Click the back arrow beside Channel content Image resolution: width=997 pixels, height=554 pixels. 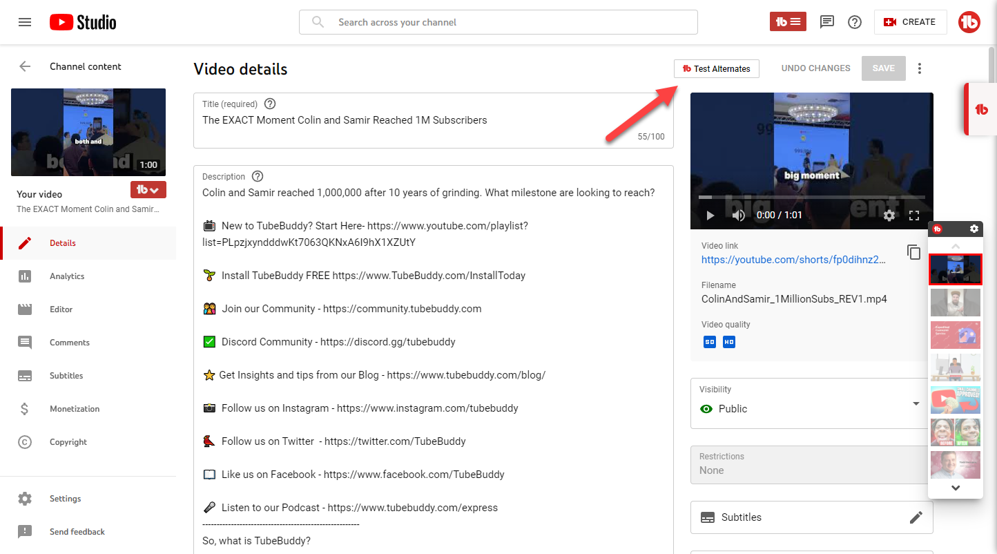25,66
